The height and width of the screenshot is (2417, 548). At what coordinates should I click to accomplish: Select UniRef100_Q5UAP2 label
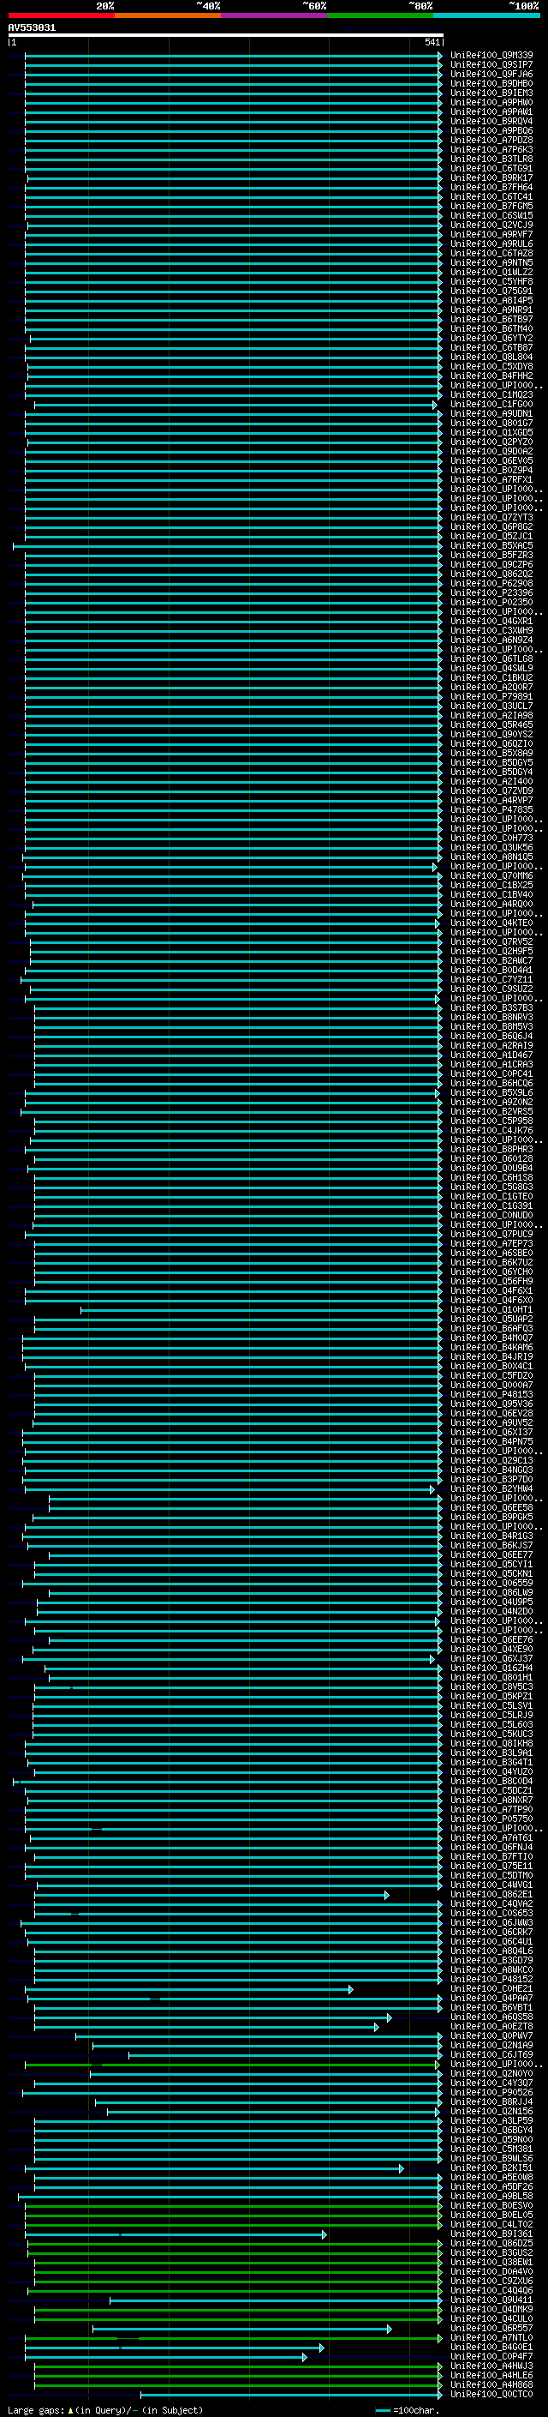click(491, 1320)
